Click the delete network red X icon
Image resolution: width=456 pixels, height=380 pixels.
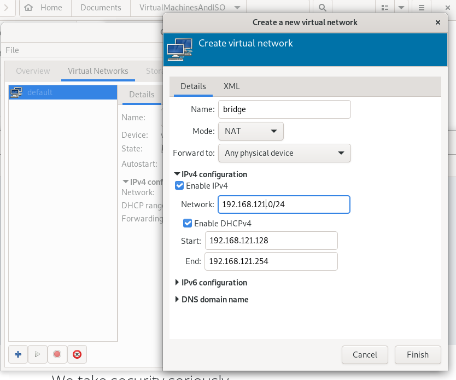click(77, 354)
